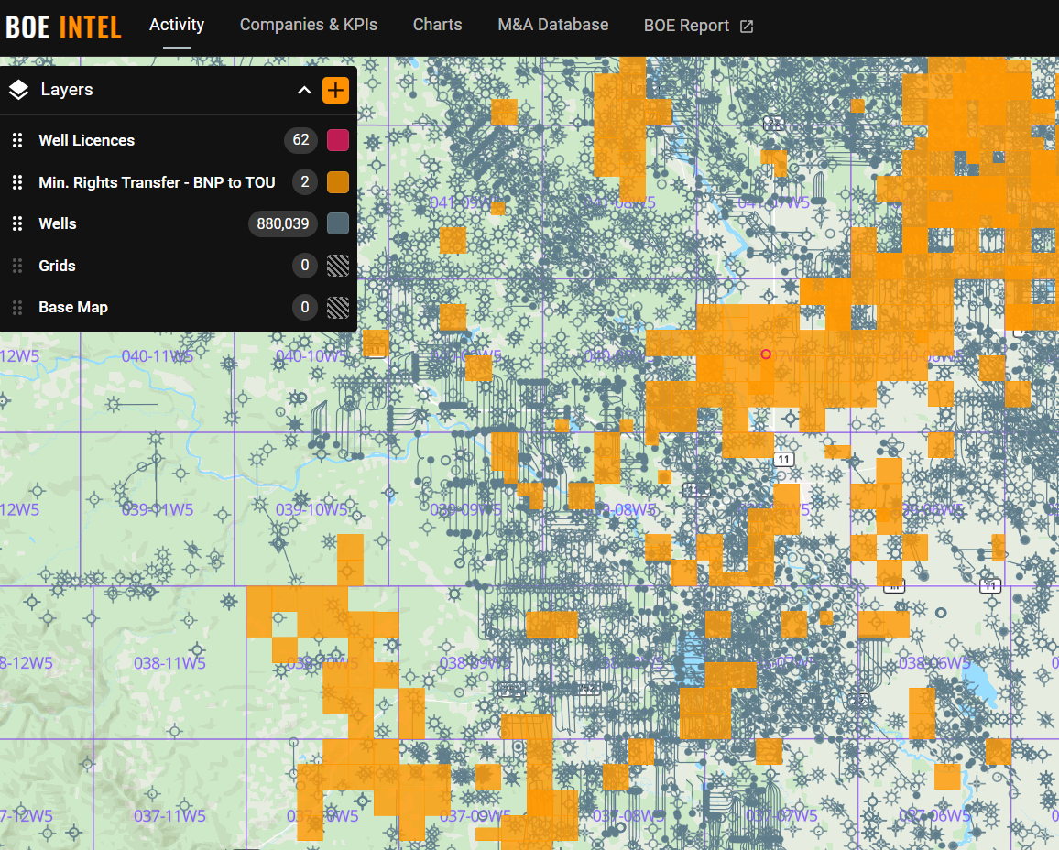This screenshot has height=850, width=1059.
Task: Open the Charts tab
Action: click(438, 25)
